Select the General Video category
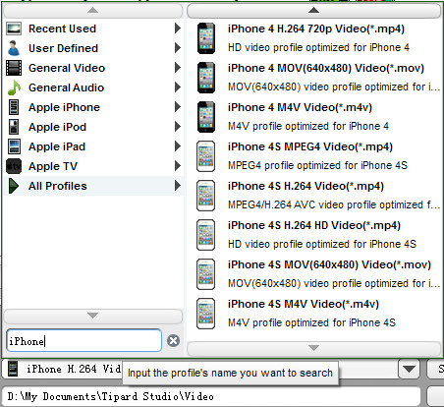444x407 pixels. point(93,68)
